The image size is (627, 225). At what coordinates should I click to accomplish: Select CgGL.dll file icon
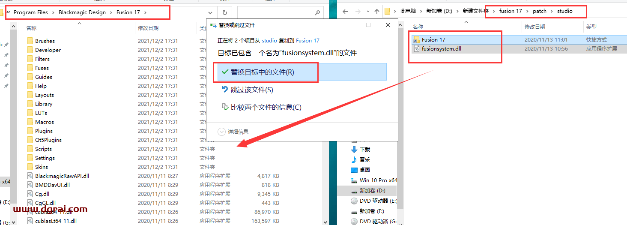click(x=30, y=203)
